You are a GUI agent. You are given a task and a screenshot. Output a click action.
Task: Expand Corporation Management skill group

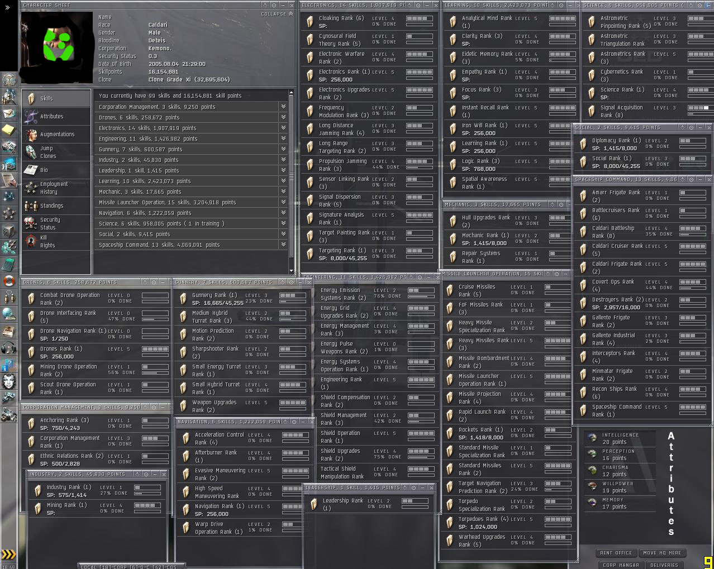coord(284,107)
